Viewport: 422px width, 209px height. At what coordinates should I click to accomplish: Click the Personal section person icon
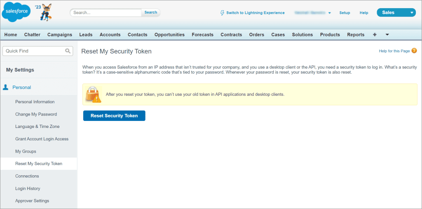tap(6, 87)
